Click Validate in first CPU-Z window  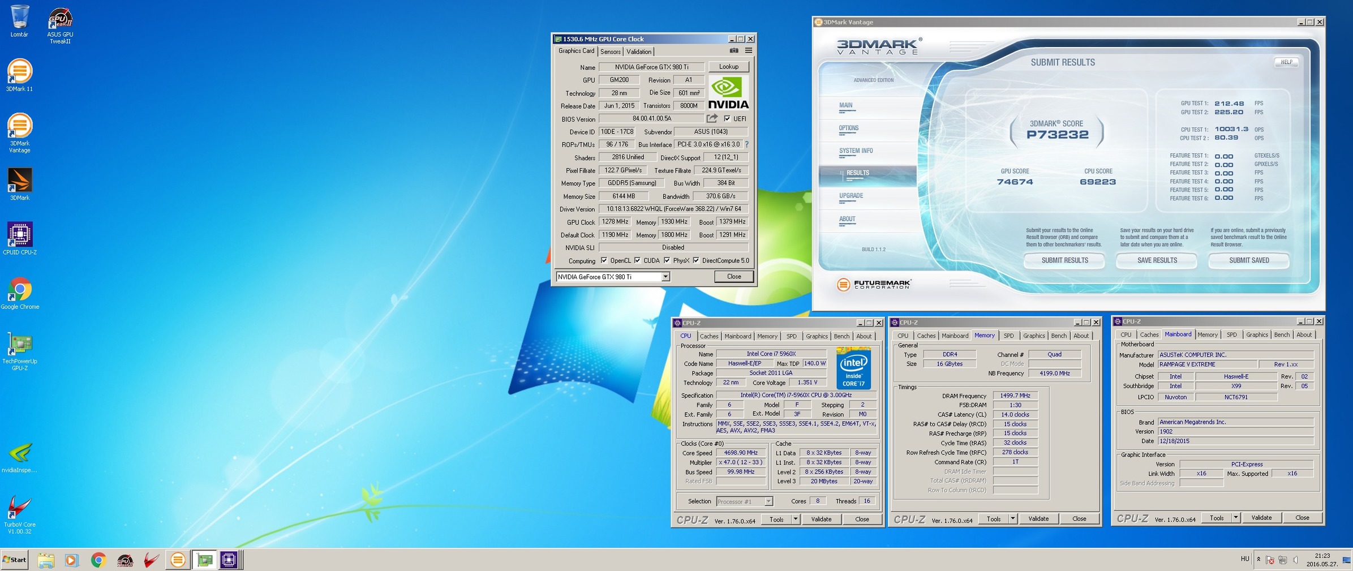[821, 519]
